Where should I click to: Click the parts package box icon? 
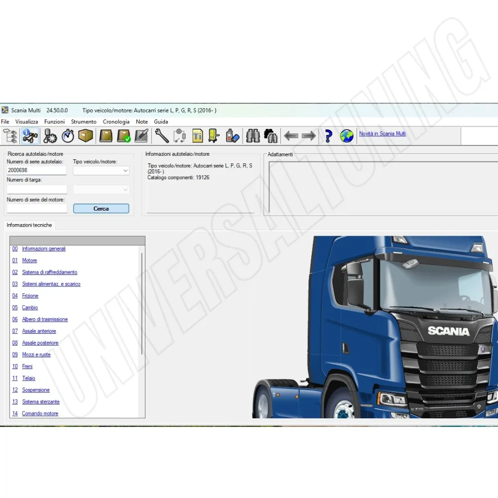[86, 135]
